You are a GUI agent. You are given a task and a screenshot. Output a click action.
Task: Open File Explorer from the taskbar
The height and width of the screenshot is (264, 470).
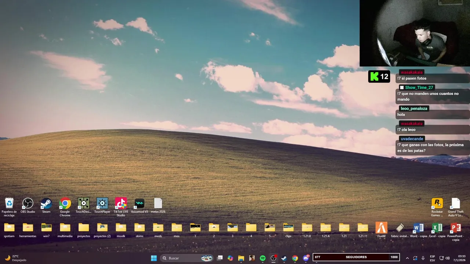[x=241, y=258]
